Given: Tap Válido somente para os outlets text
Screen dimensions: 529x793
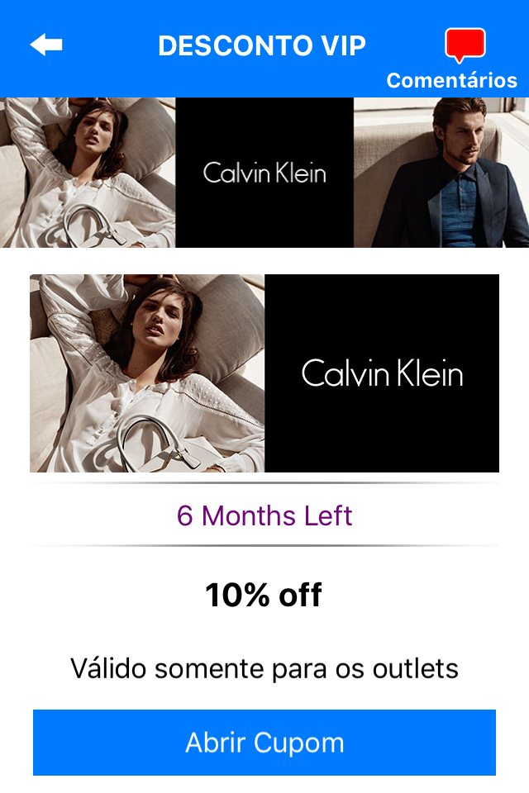Looking at the screenshot, I should [x=264, y=668].
